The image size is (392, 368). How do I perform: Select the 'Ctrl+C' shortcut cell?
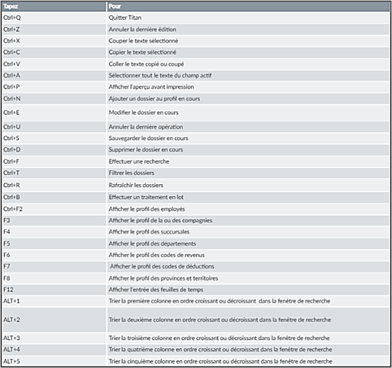tap(54, 52)
